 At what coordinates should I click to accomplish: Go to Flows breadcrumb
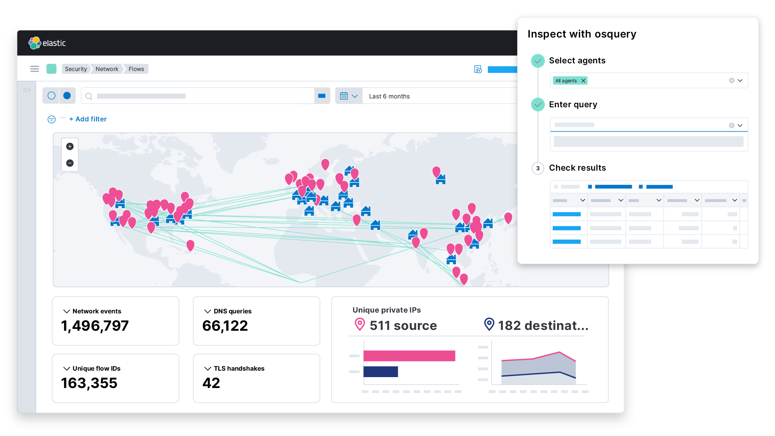coord(136,69)
